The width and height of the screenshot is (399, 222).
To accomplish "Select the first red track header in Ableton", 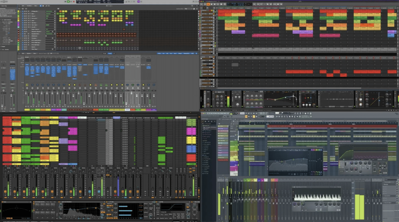I will tap(7, 118).
